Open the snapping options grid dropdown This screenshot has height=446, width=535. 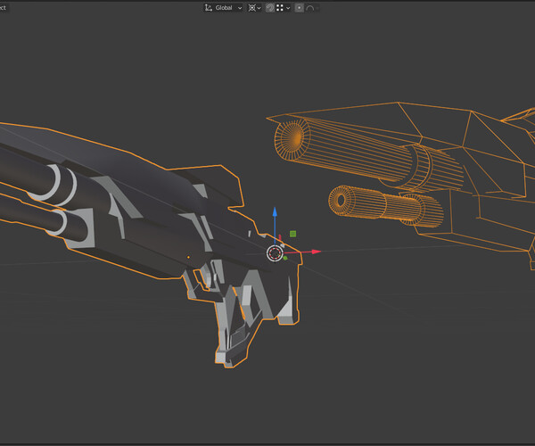284,8
